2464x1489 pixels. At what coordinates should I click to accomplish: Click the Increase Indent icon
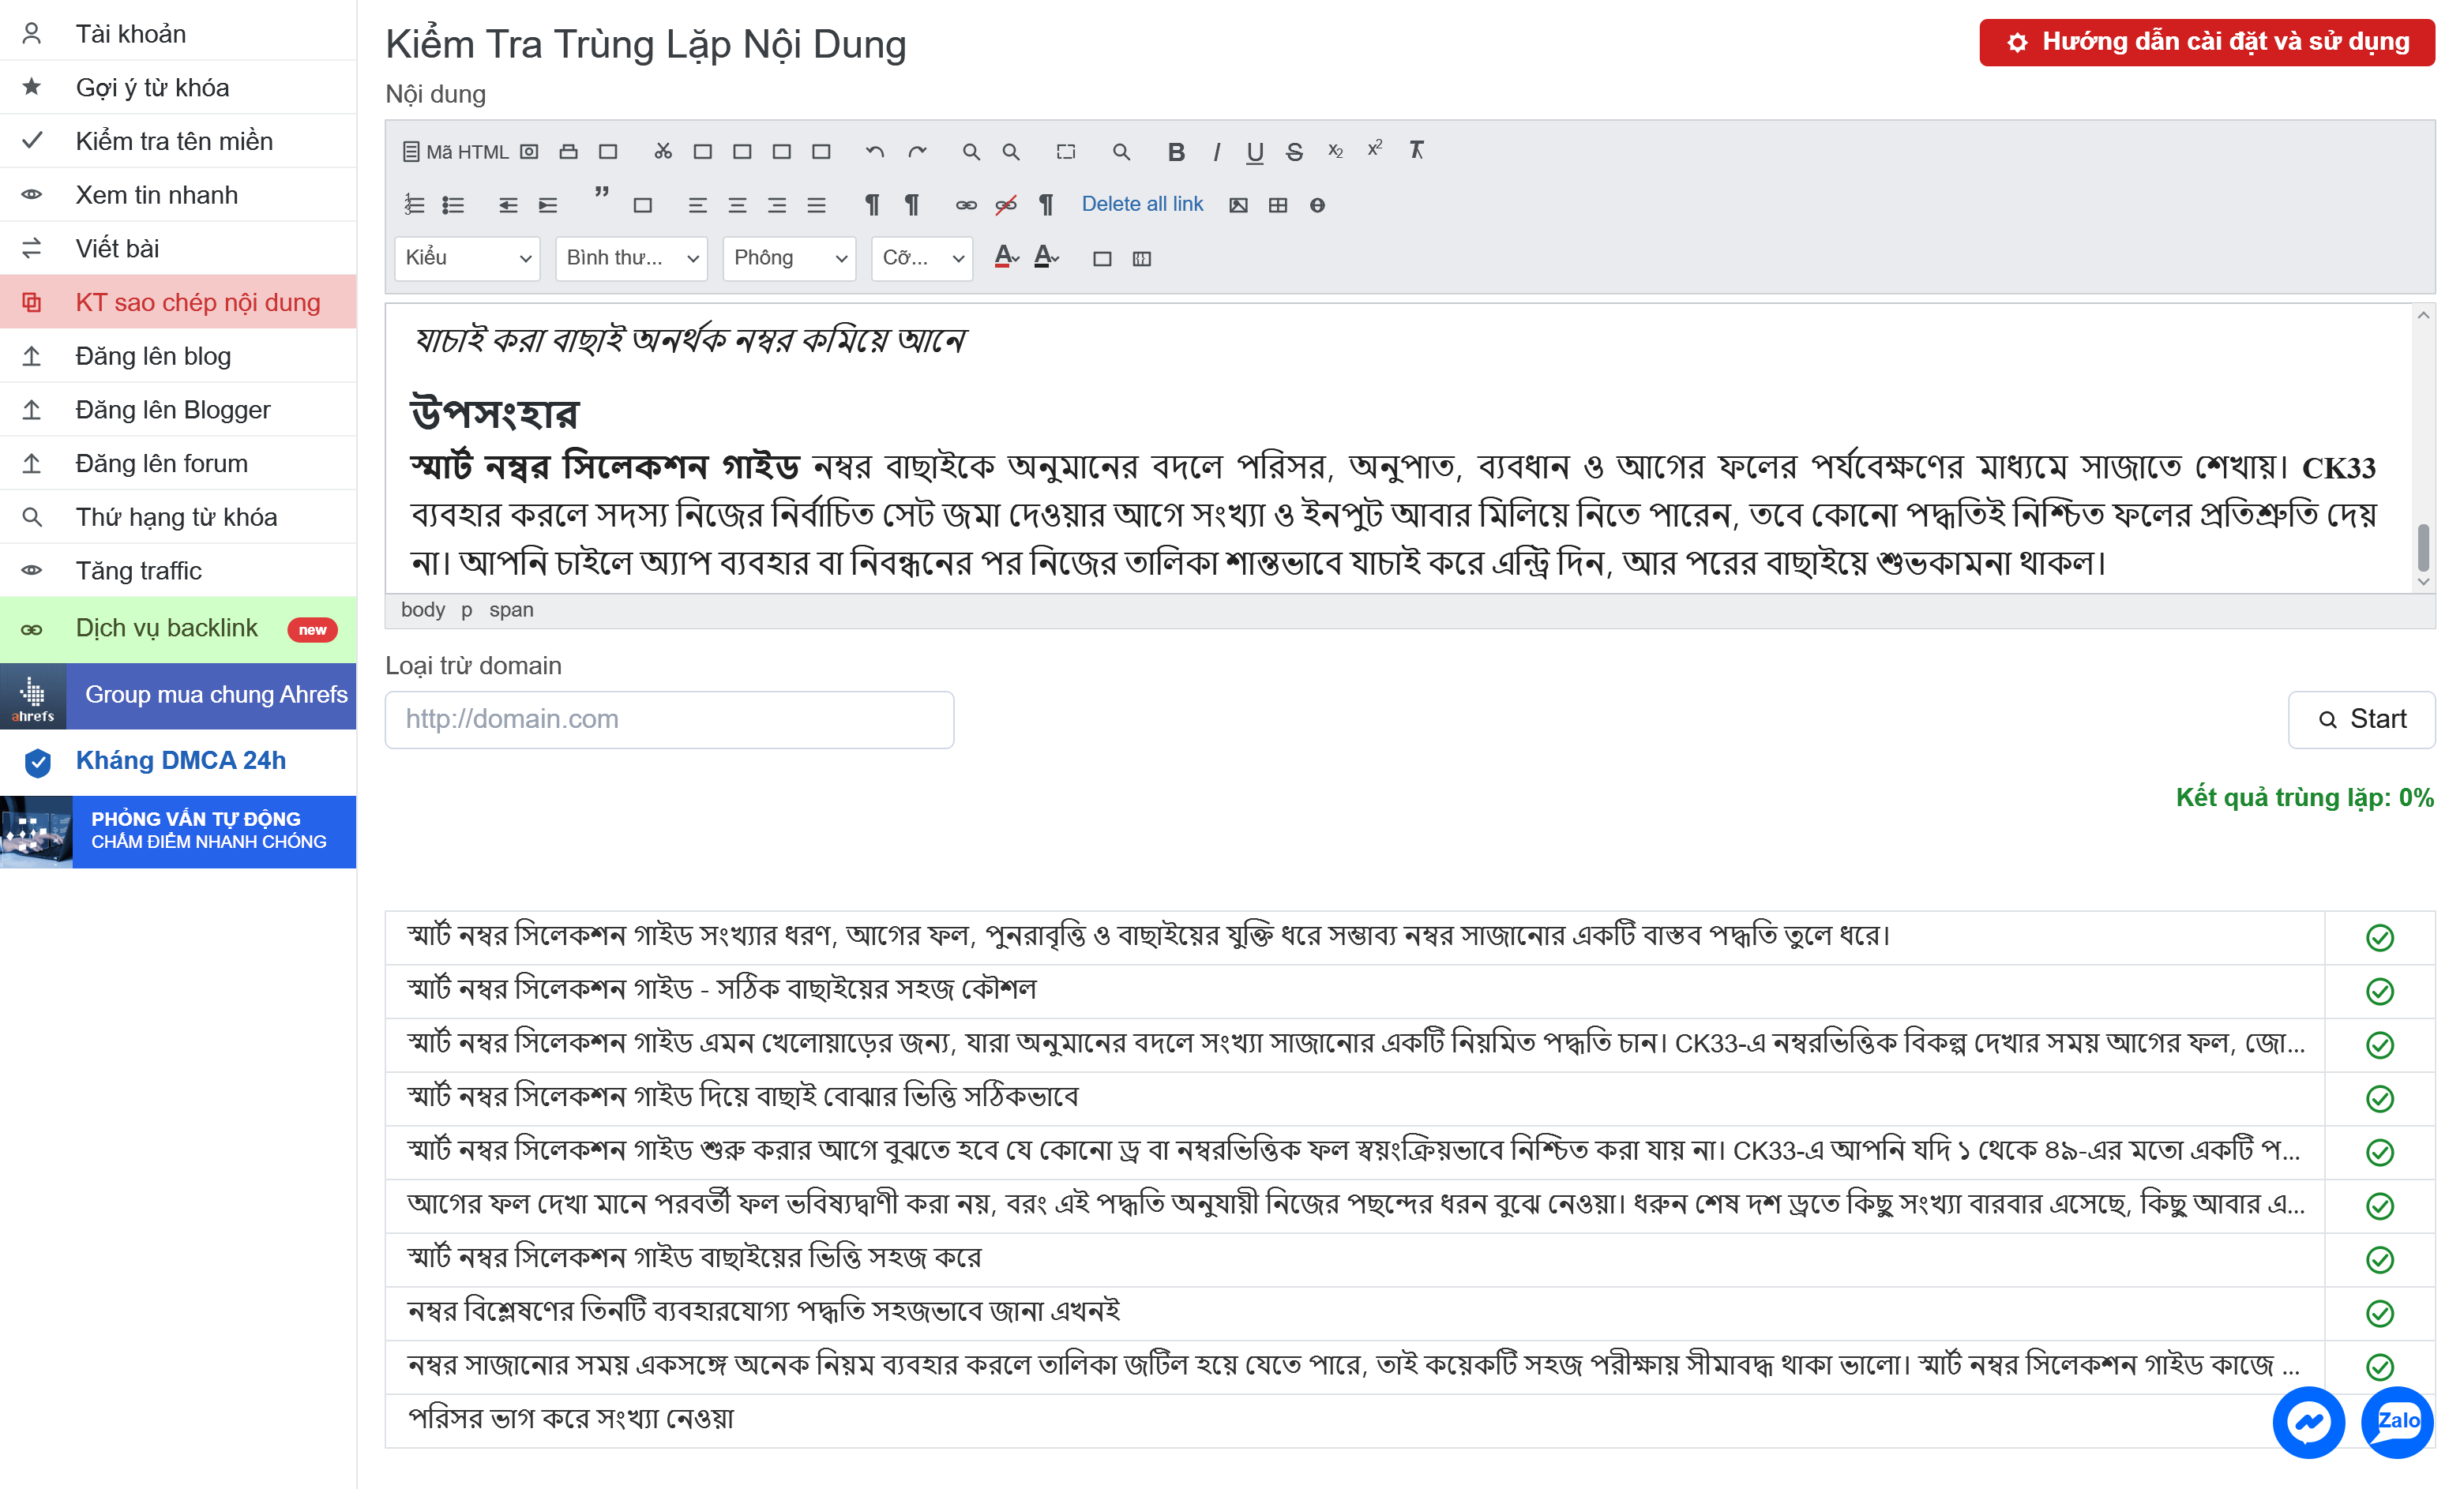click(548, 205)
